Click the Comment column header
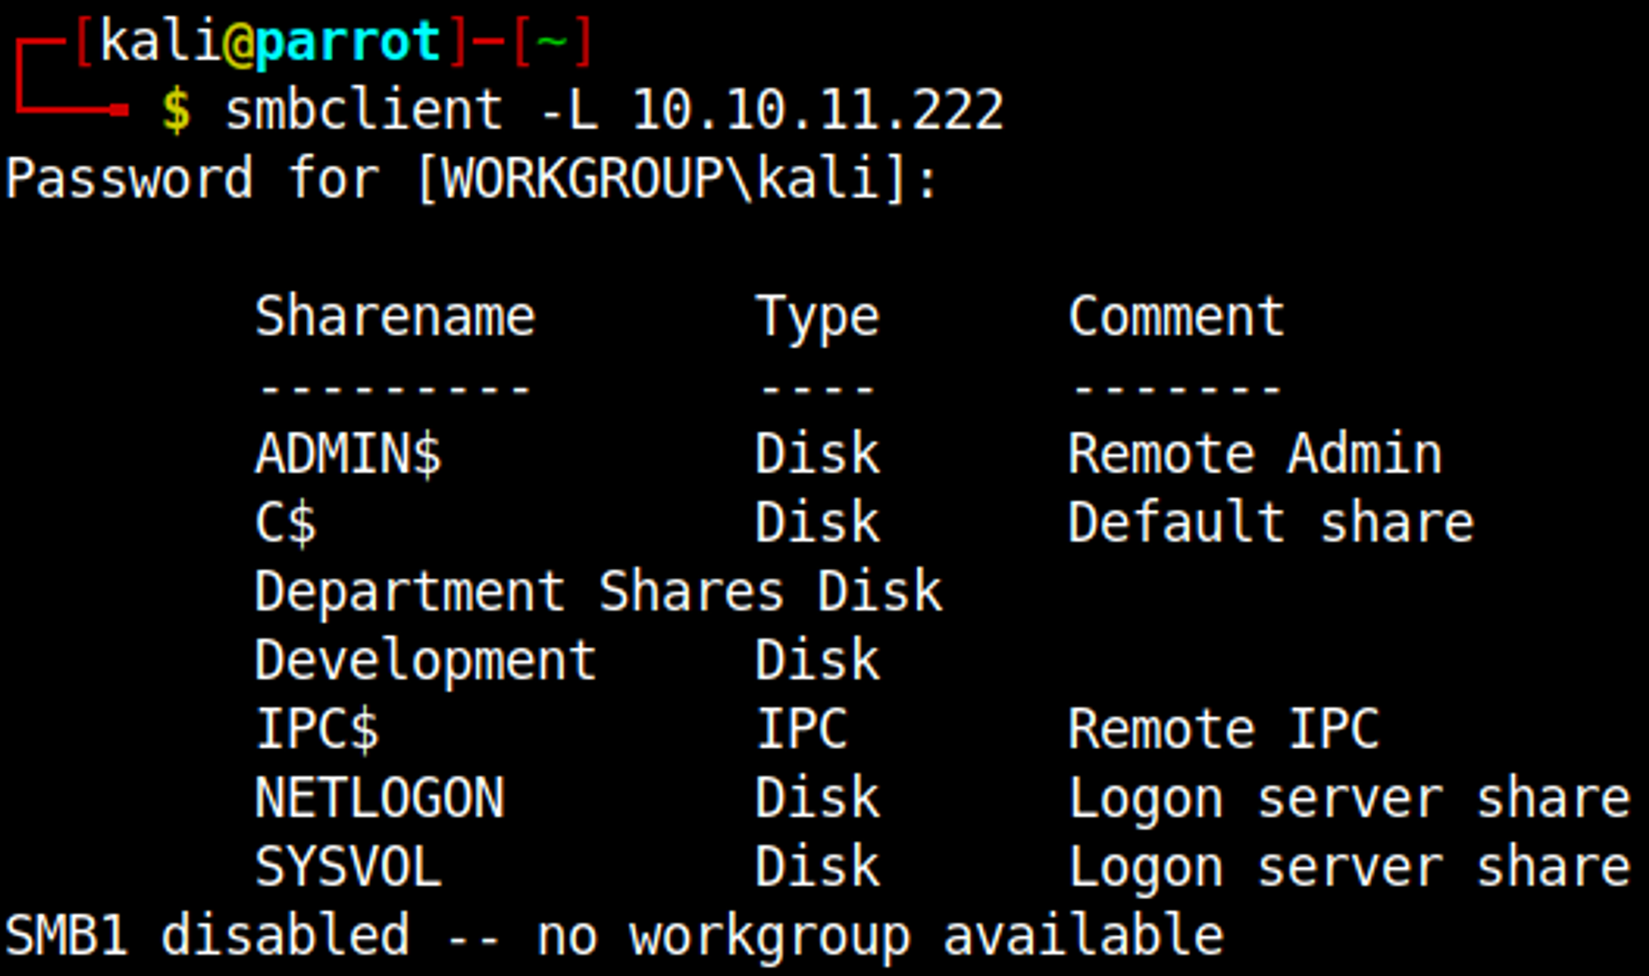 [x=1176, y=317]
